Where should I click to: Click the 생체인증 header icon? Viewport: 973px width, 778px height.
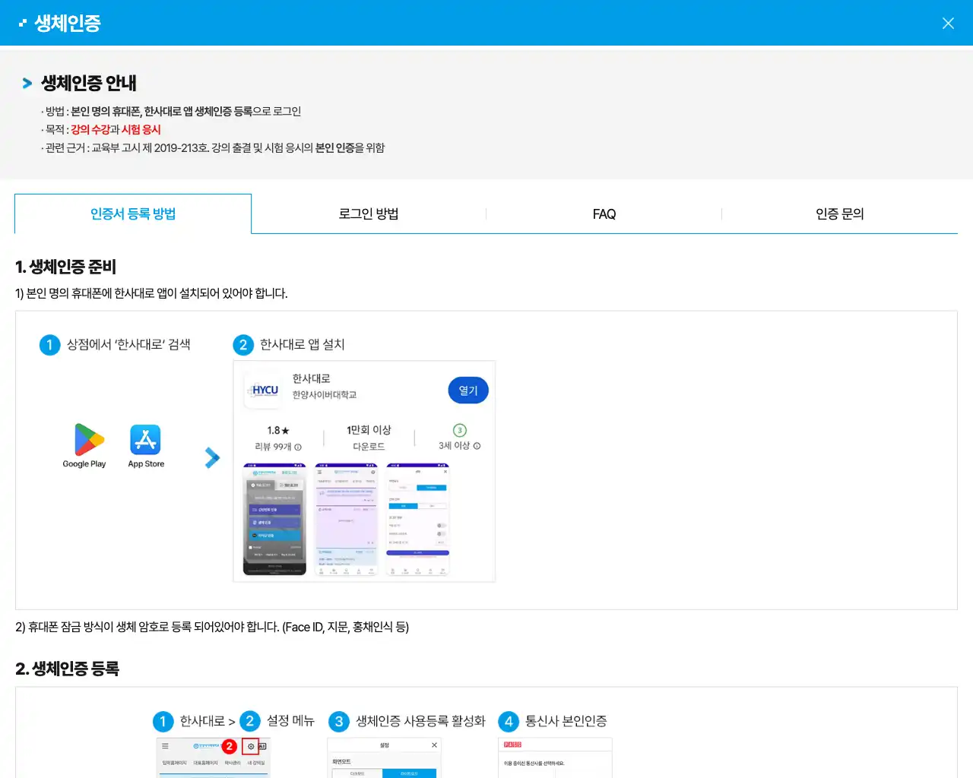coord(21,22)
